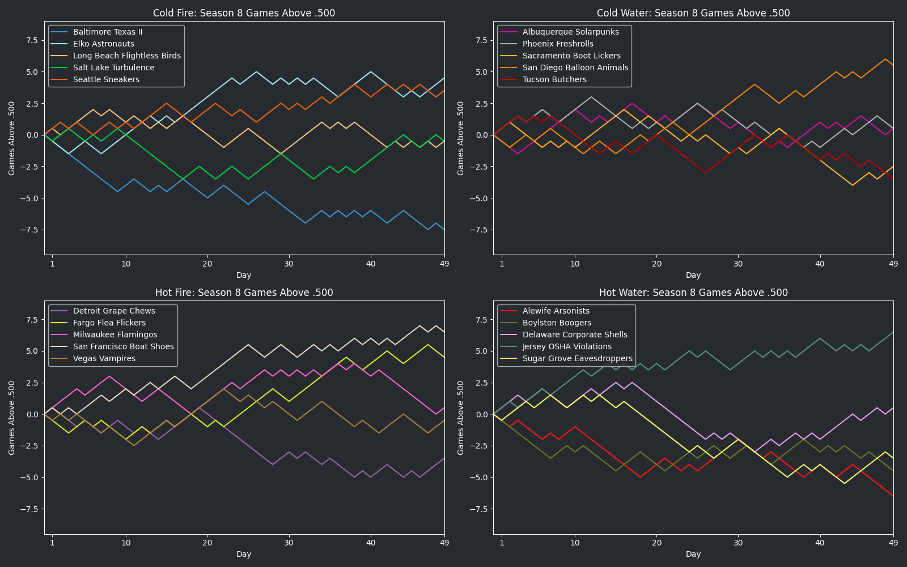
Task: Click the Albuquerque Solarpunks magenta legend line
Action: tap(508, 32)
